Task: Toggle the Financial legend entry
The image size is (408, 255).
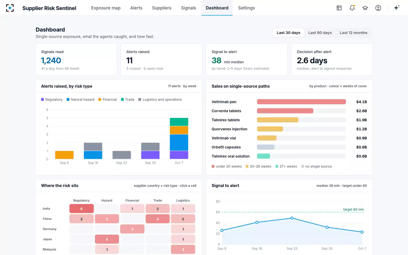Action: (108, 99)
